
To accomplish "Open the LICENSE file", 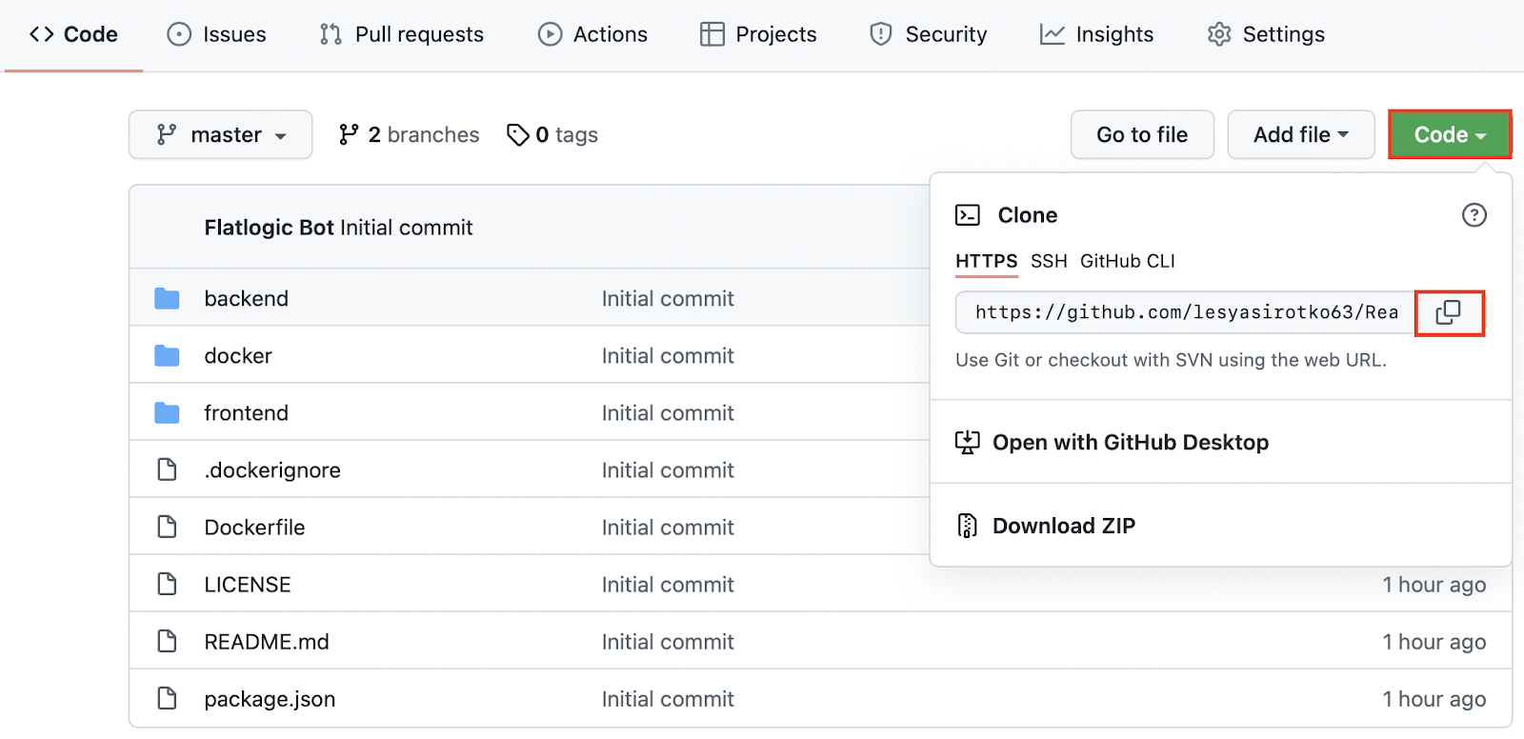I will tap(248, 584).
